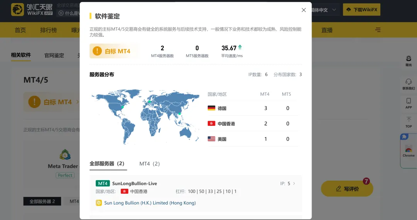Switch to the MT4 (2) tab
Screen dimensions: 417x220
pos(149,164)
